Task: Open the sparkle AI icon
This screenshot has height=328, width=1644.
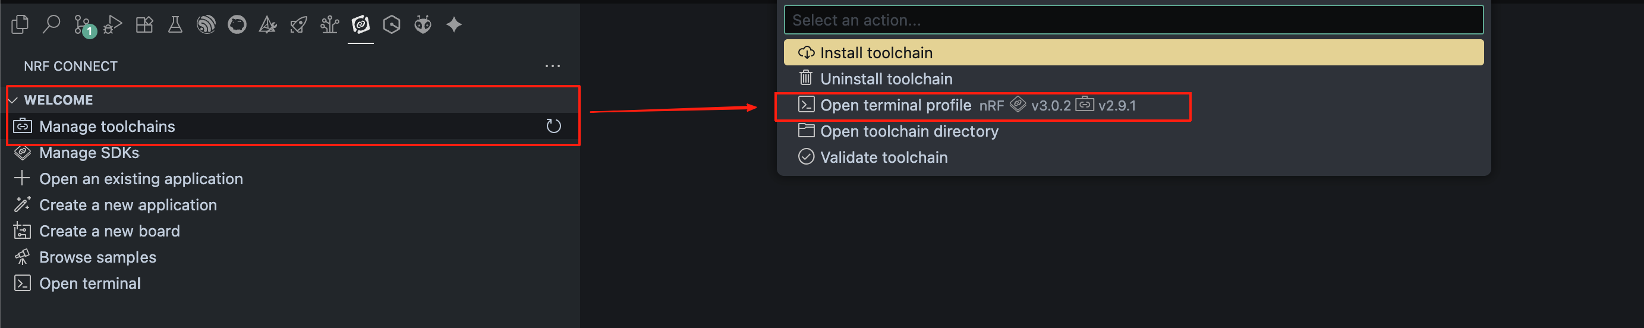Action: click(453, 25)
